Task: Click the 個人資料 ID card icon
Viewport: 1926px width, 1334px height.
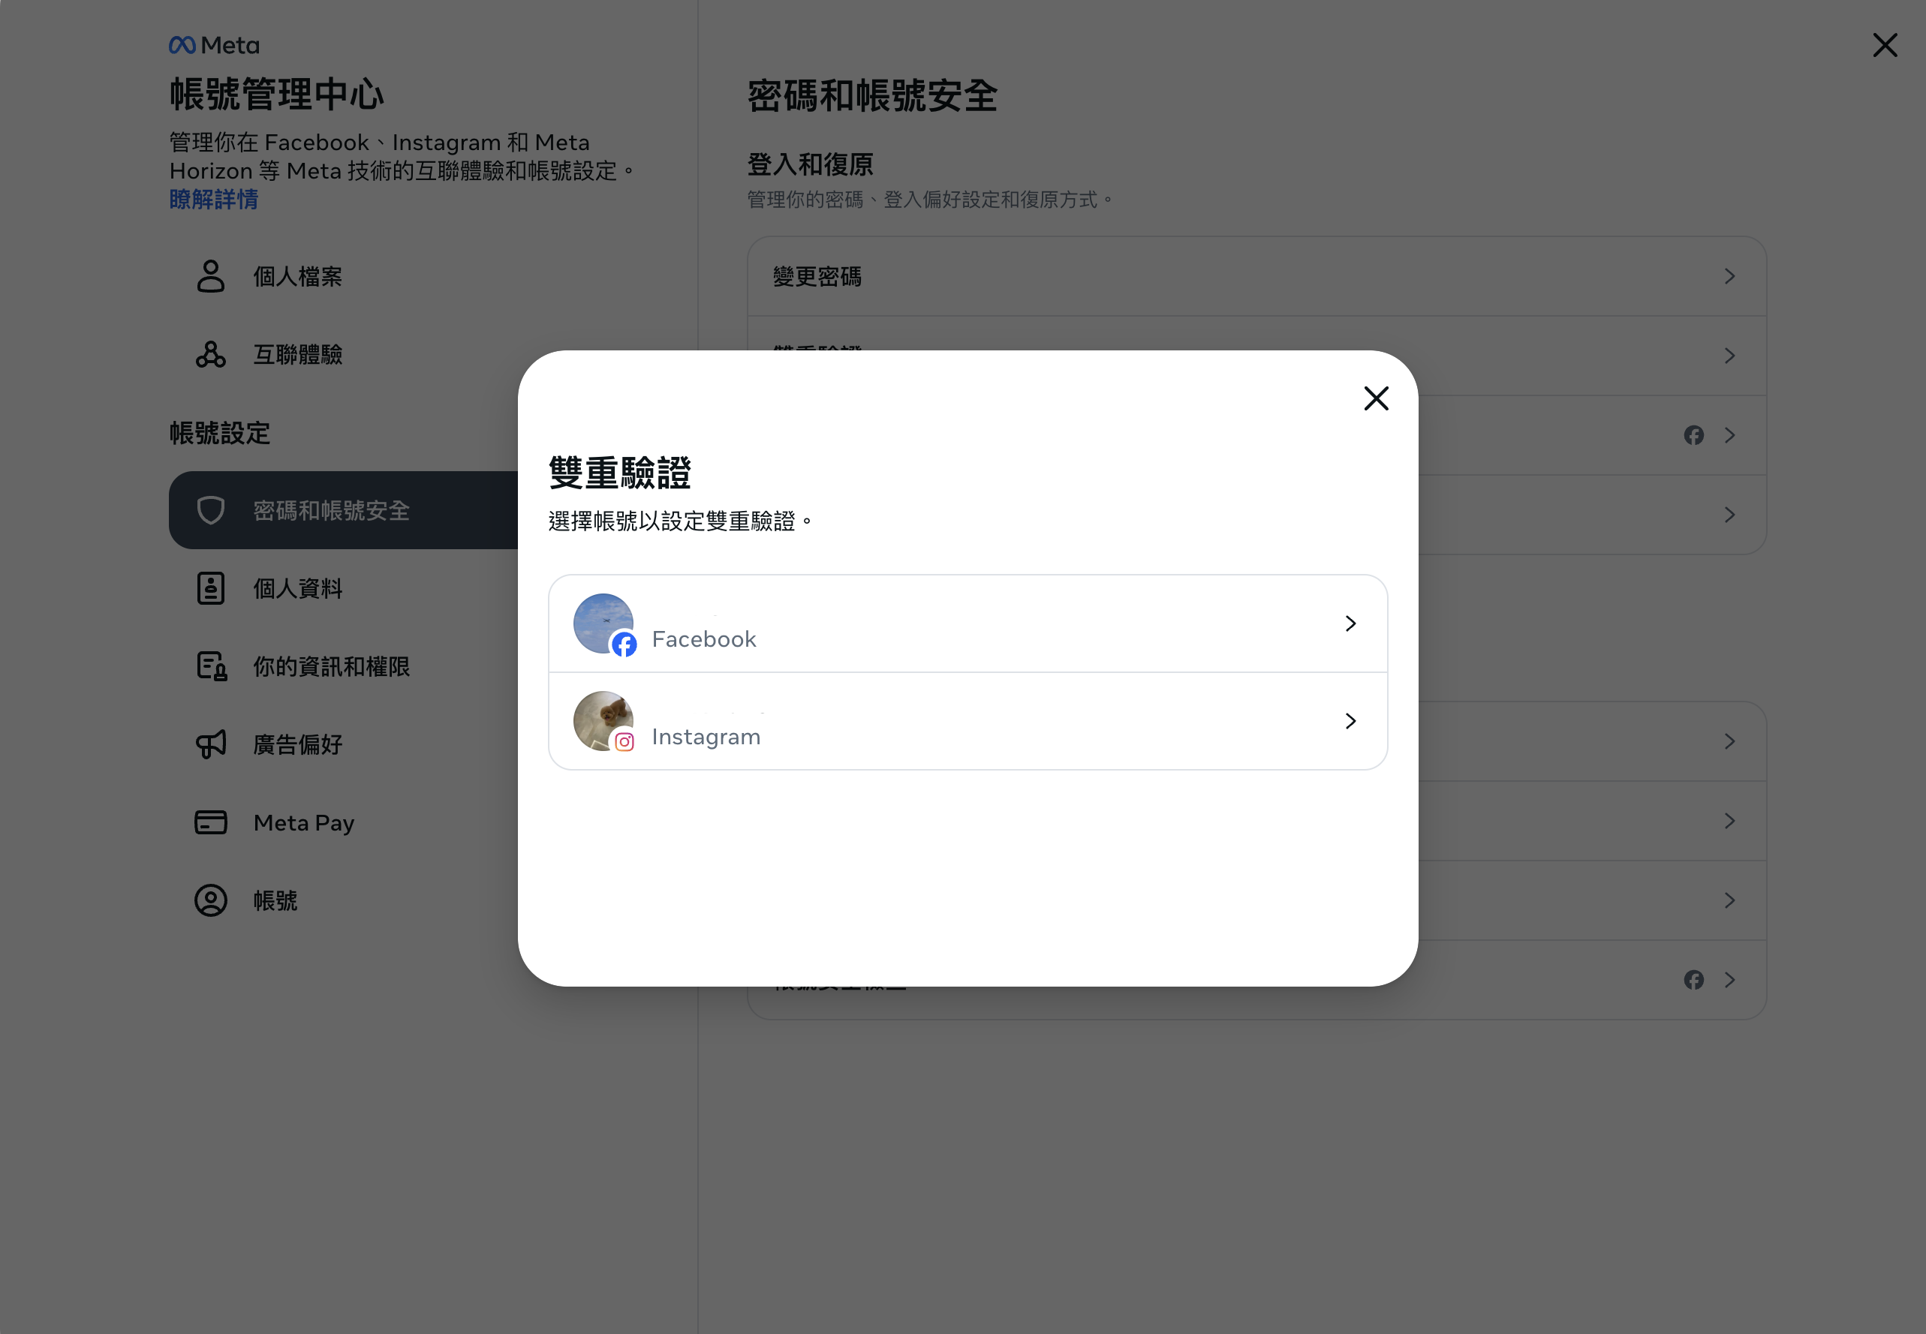Action: (x=211, y=588)
